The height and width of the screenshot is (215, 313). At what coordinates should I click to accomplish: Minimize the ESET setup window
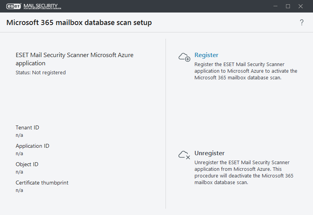point(275,6)
